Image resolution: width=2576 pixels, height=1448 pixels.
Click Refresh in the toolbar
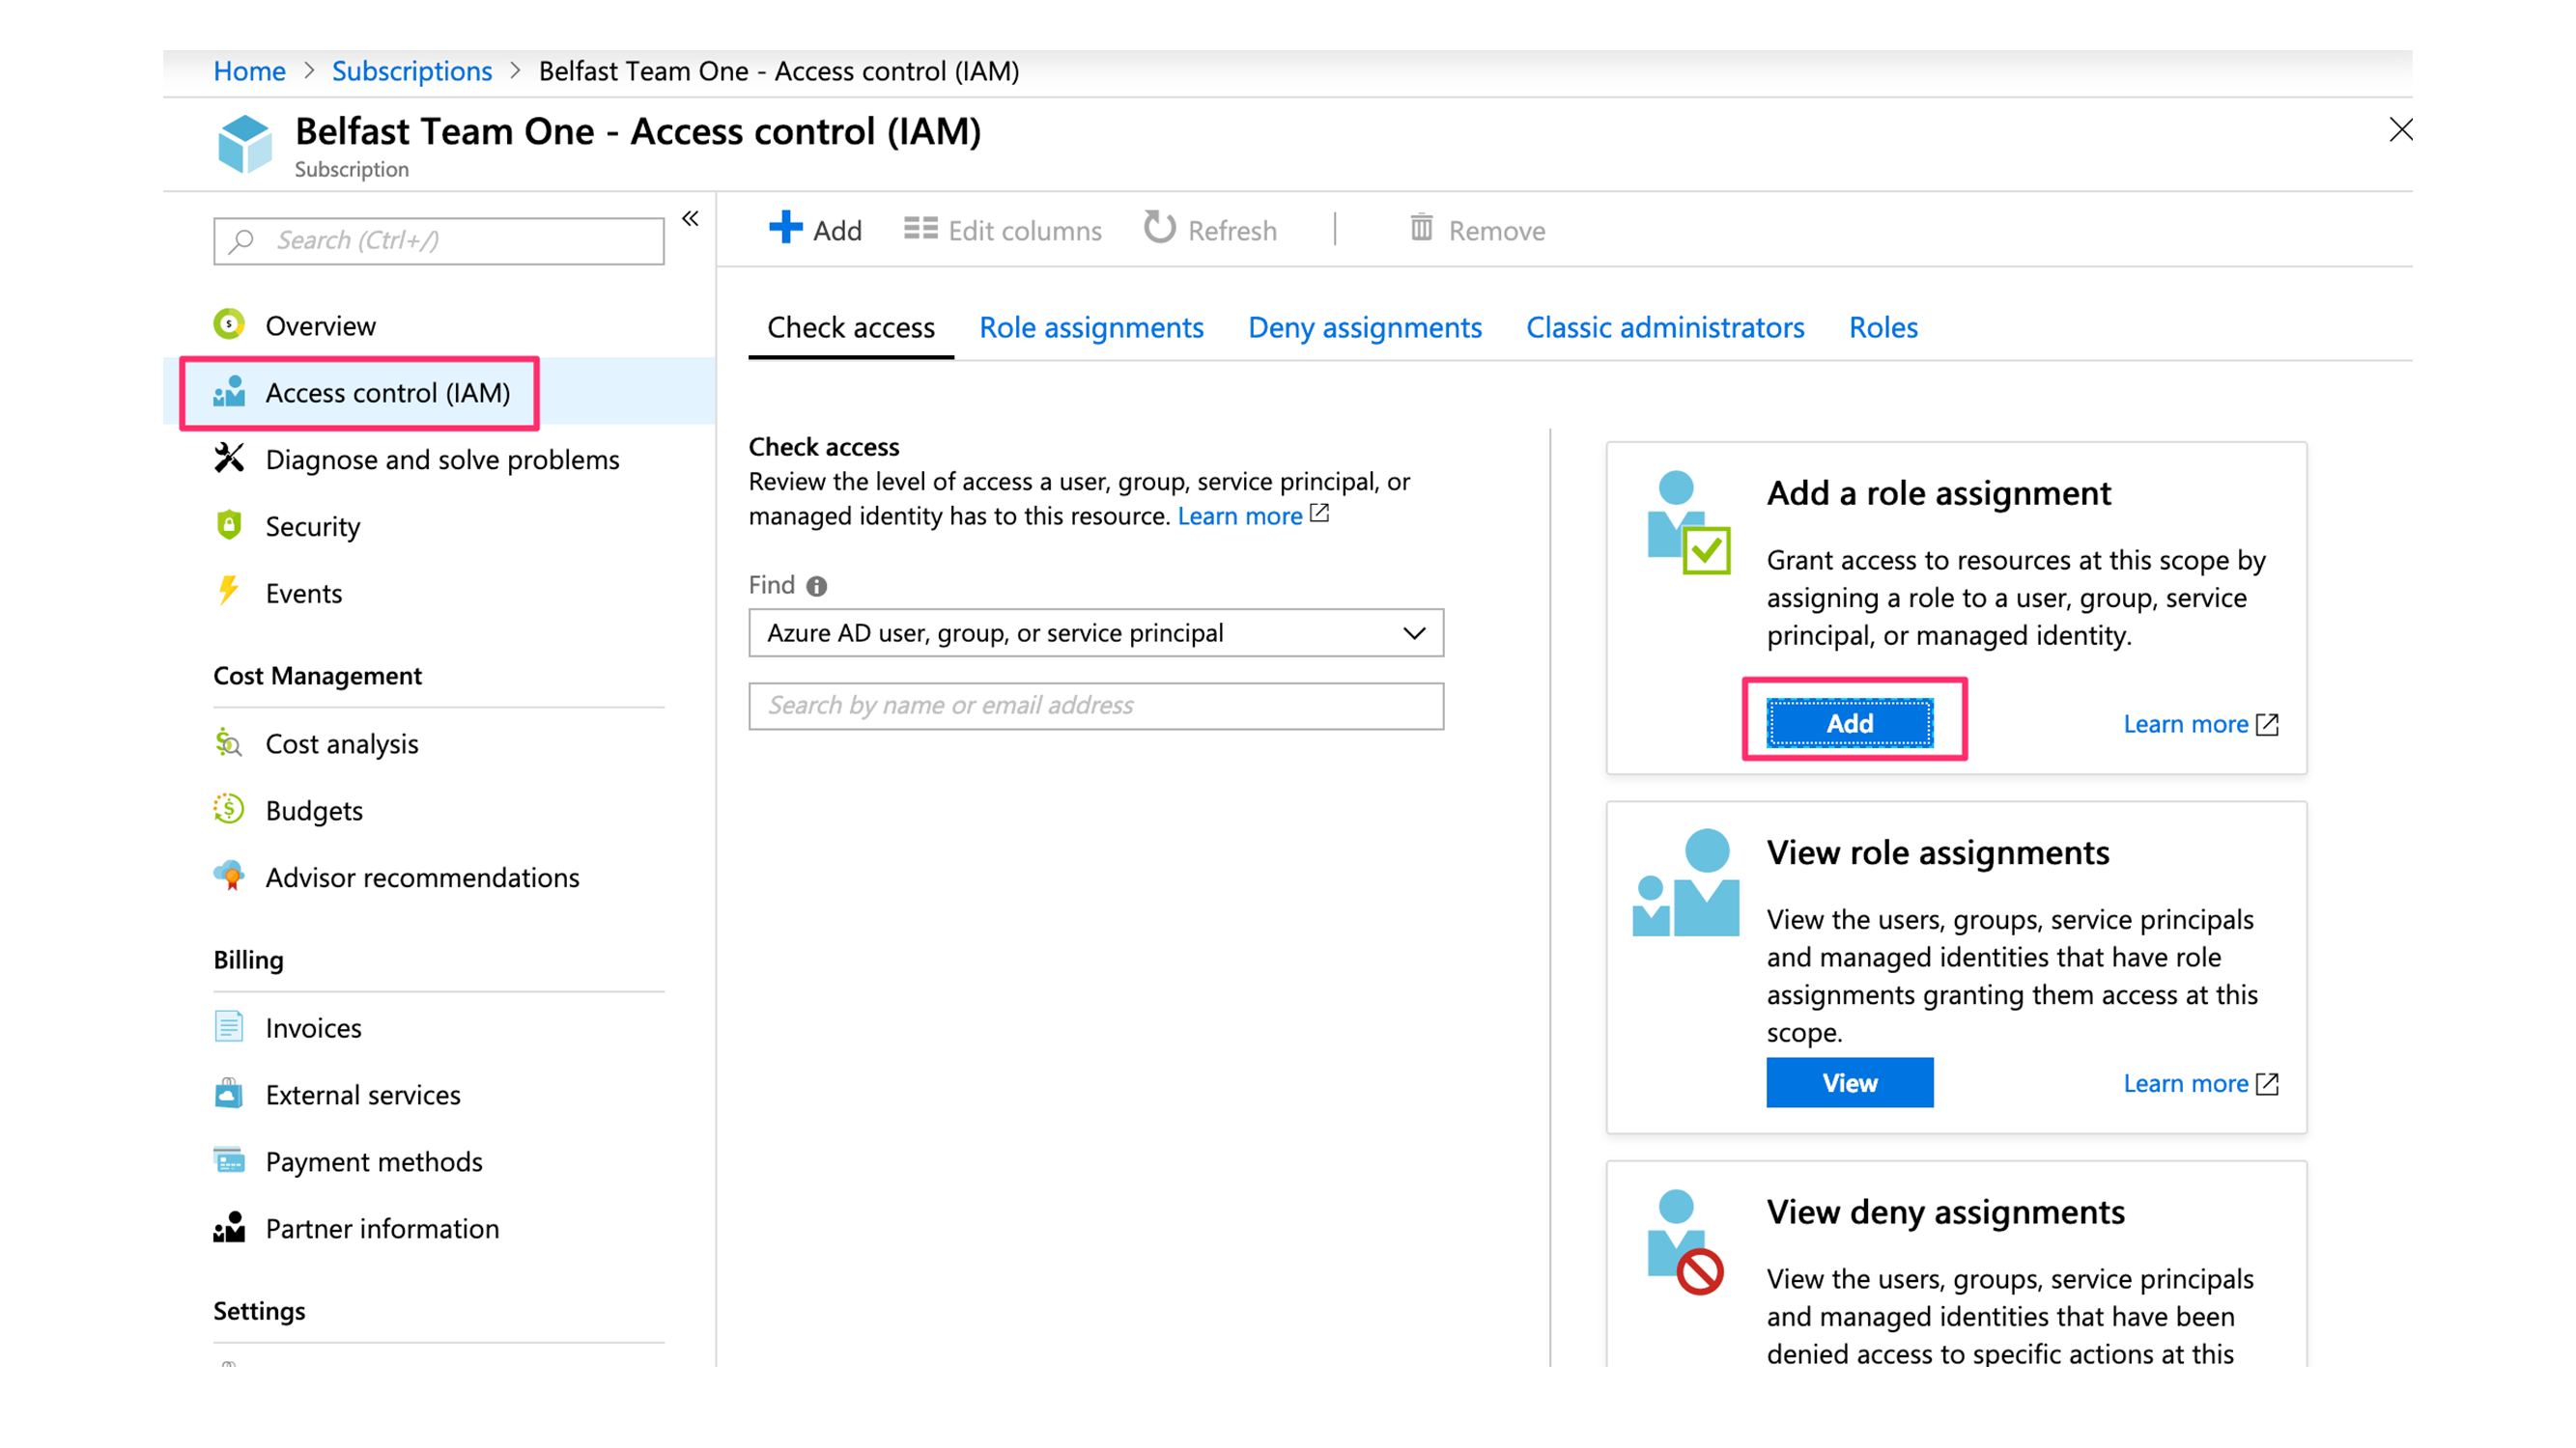pos(1211,230)
